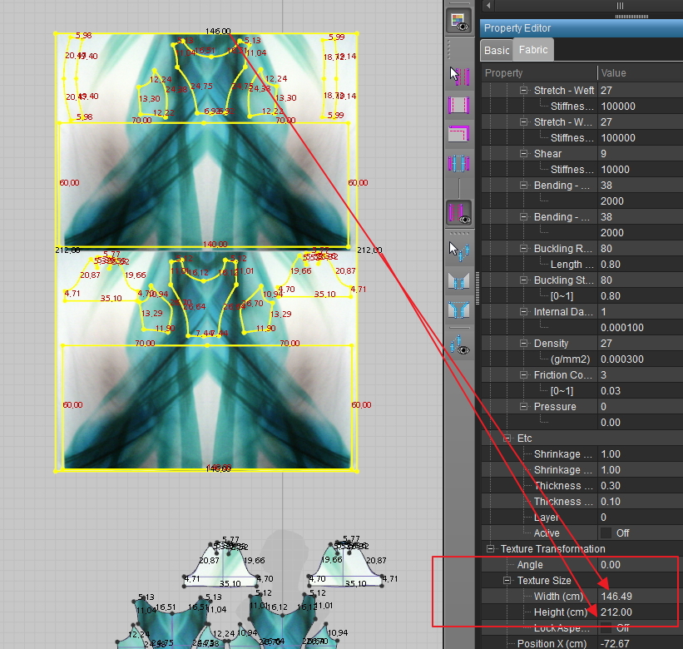Select the blue segment line tool

point(458,281)
